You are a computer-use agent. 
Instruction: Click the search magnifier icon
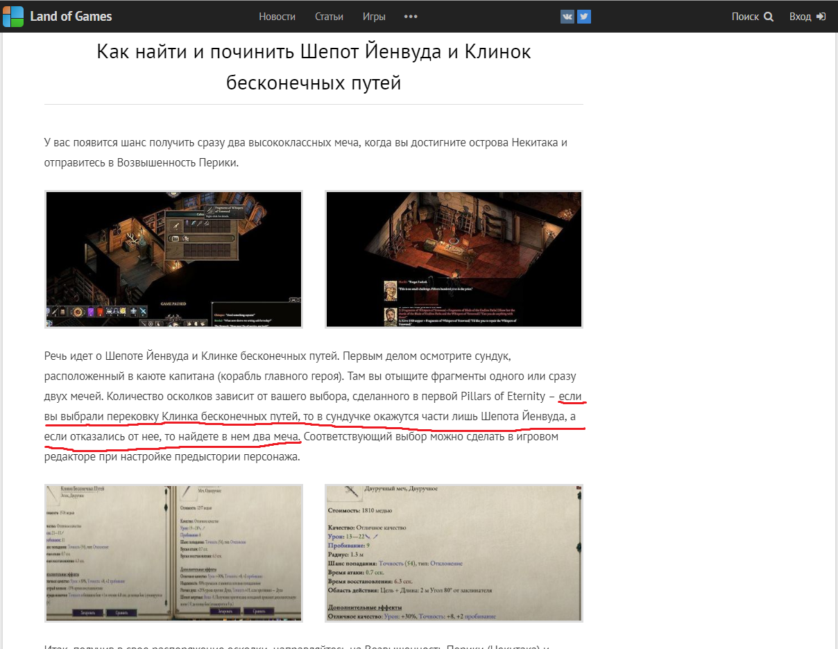pyautogui.click(x=768, y=17)
